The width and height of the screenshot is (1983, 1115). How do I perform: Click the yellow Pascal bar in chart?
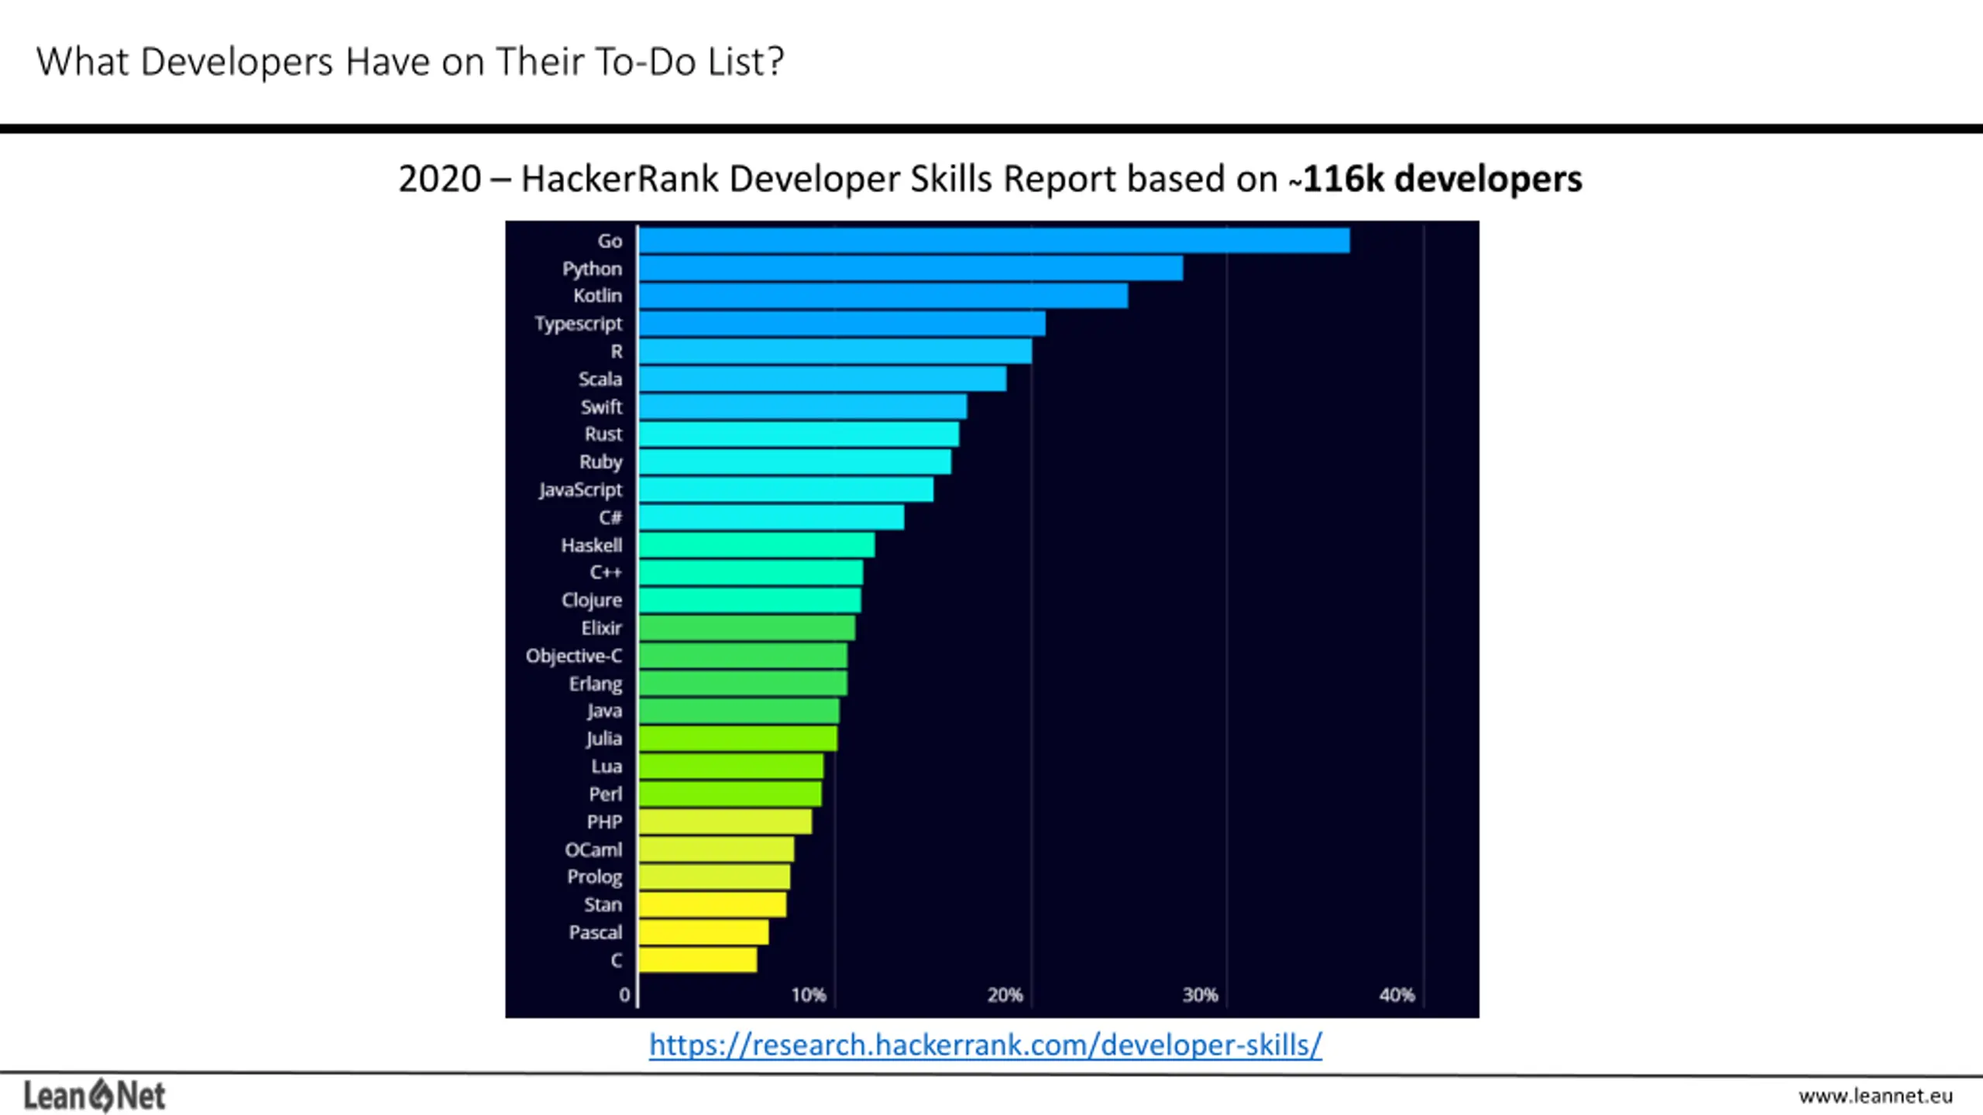704,933
